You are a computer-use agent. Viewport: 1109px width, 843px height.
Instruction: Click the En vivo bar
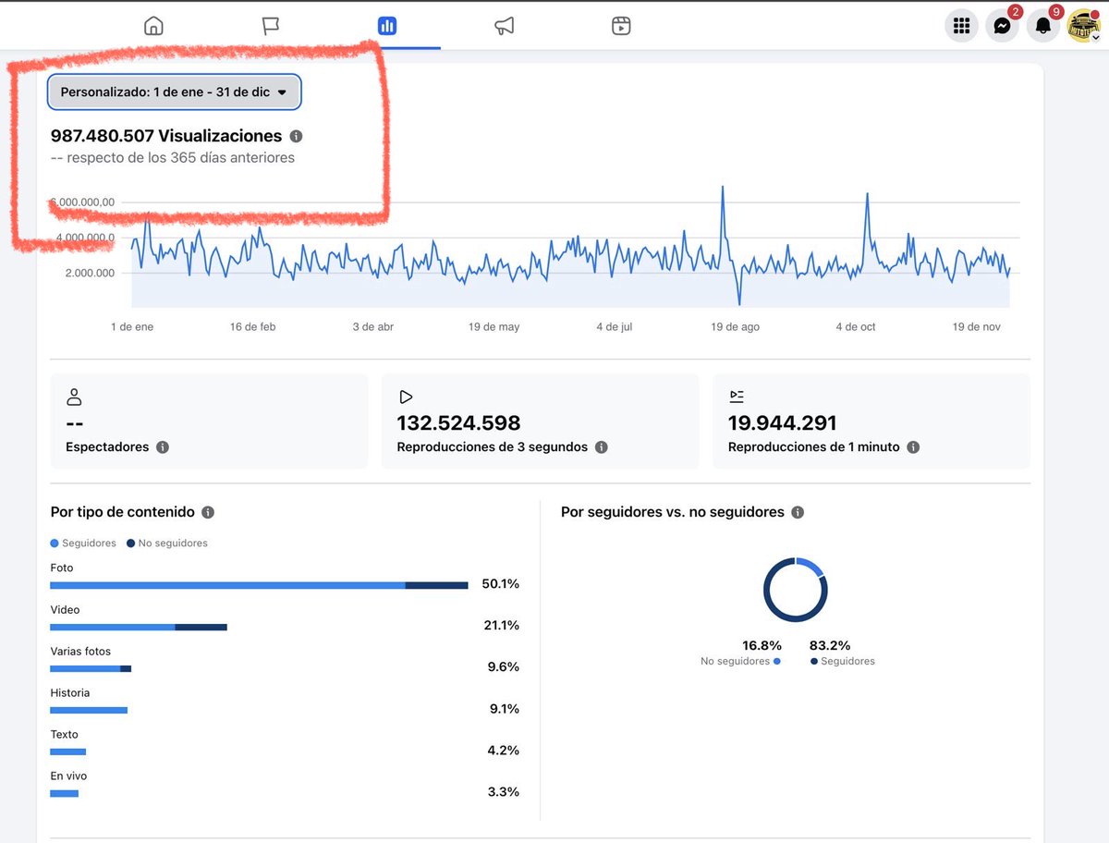65,793
